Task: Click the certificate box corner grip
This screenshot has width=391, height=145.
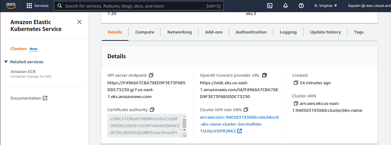Action: [184, 135]
